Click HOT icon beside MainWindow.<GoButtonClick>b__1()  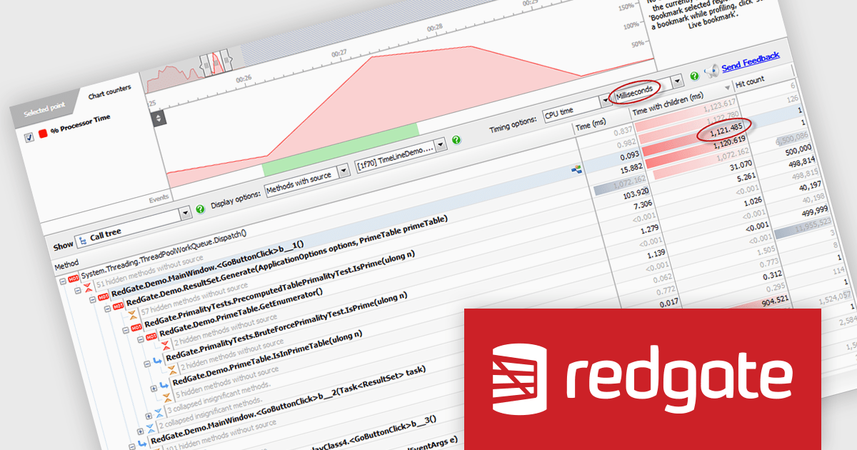coord(104,296)
